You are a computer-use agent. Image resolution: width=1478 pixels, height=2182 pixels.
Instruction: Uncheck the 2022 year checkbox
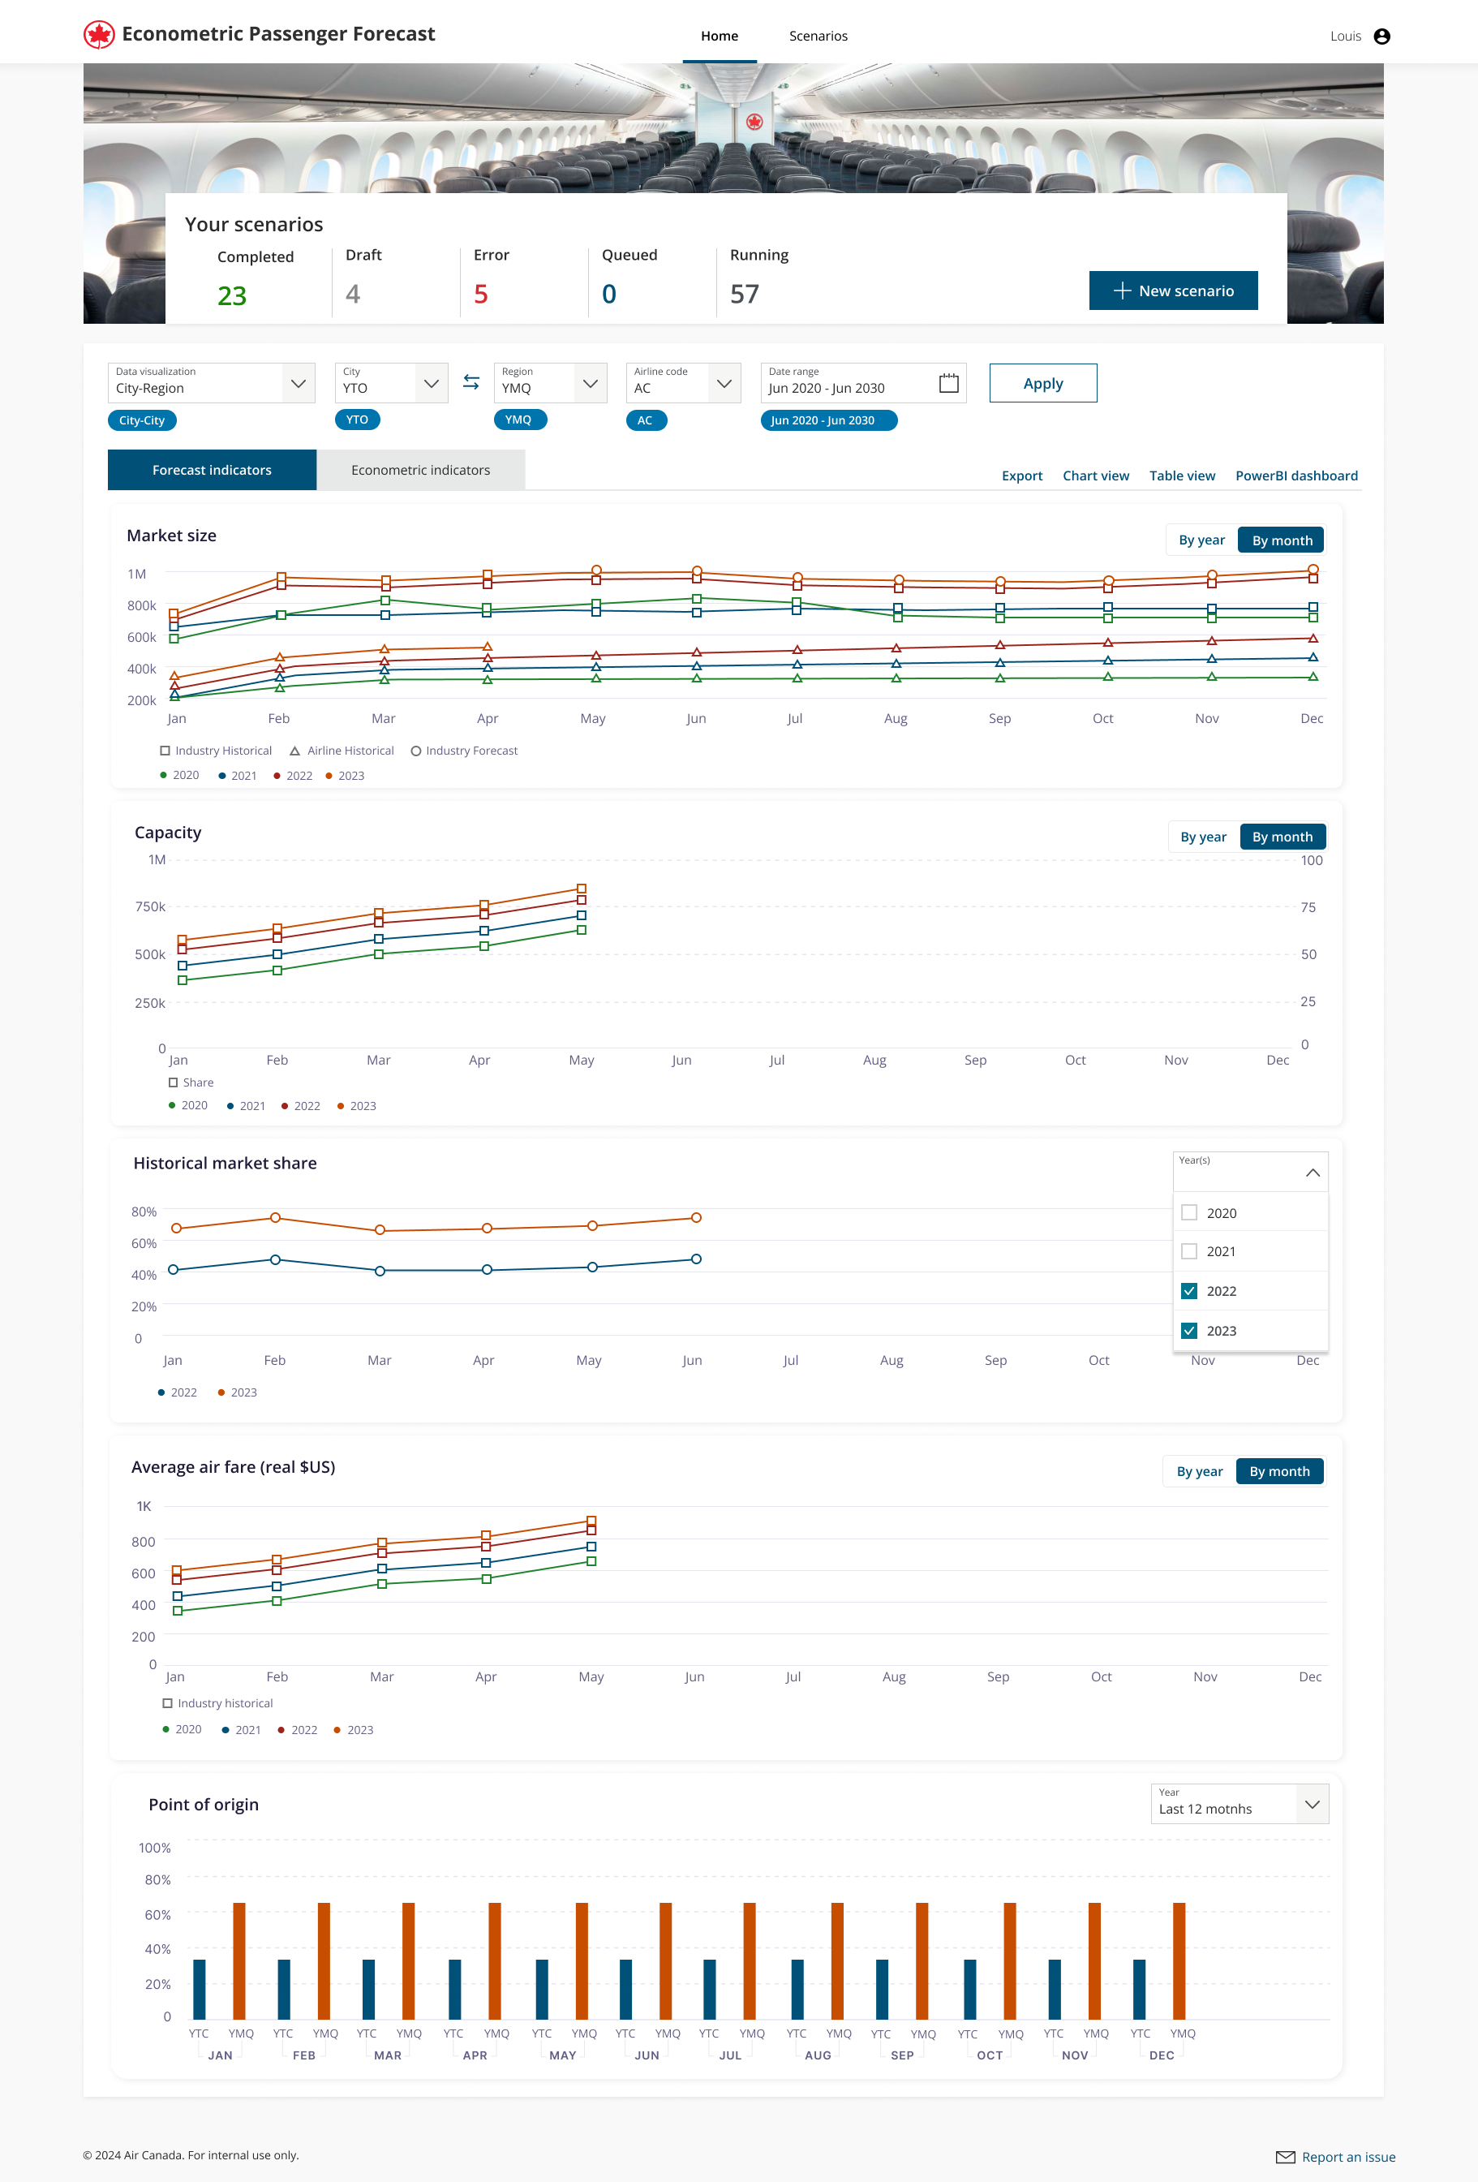[x=1189, y=1291]
